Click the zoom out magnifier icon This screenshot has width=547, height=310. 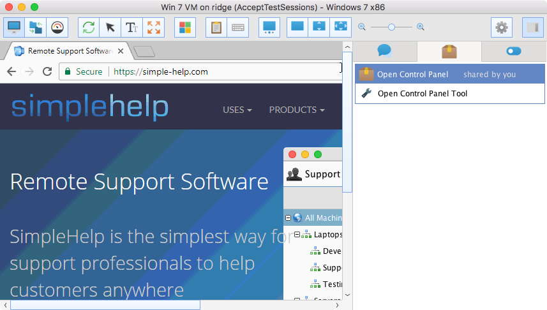click(362, 27)
